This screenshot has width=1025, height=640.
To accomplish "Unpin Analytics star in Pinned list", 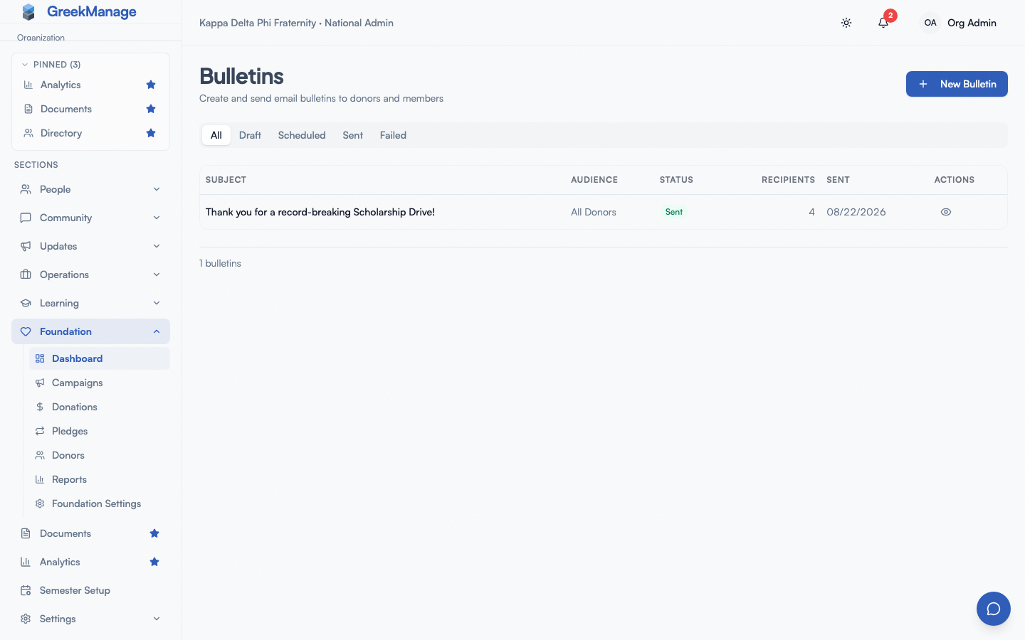I will (151, 85).
